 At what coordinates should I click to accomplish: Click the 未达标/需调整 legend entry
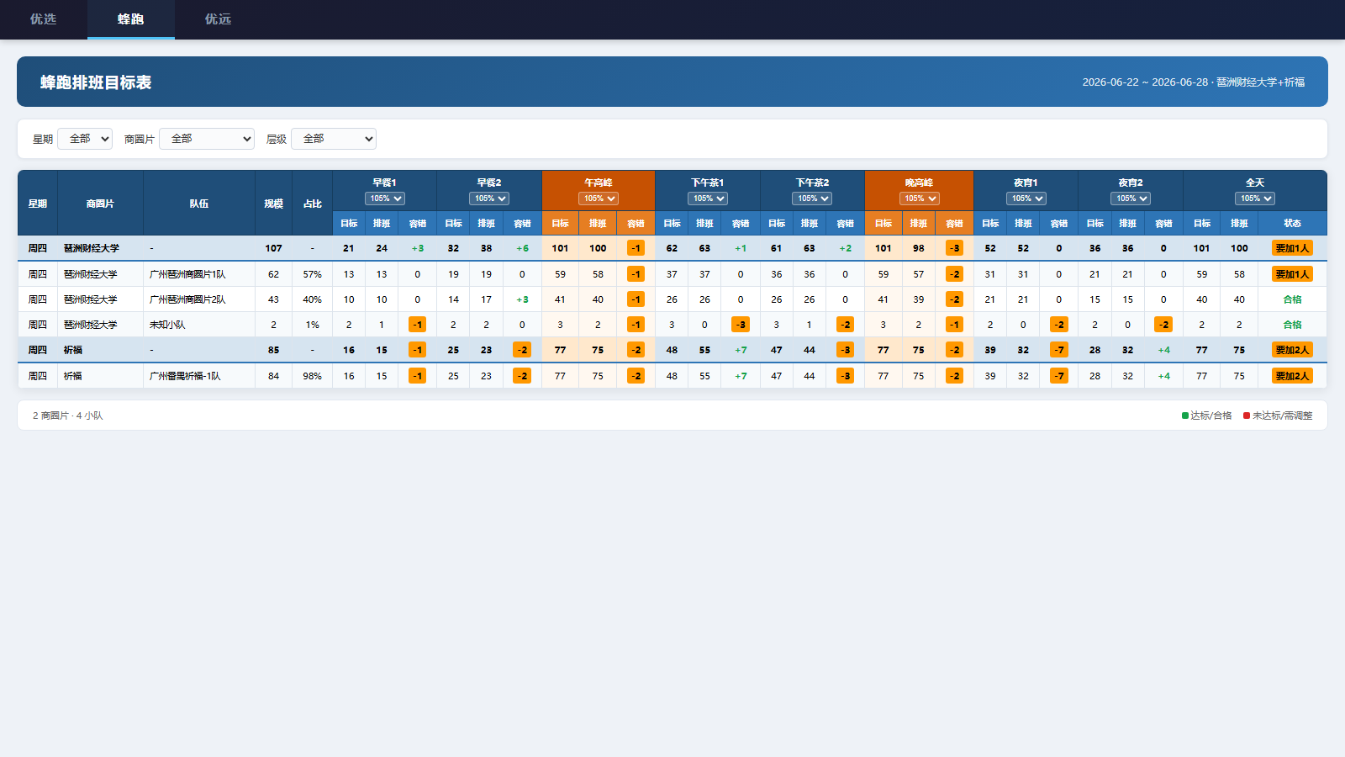click(1278, 416)
